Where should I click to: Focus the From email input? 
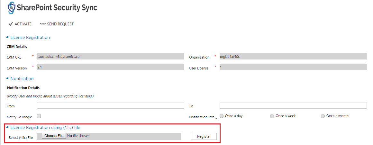click(x=111, y=106)
